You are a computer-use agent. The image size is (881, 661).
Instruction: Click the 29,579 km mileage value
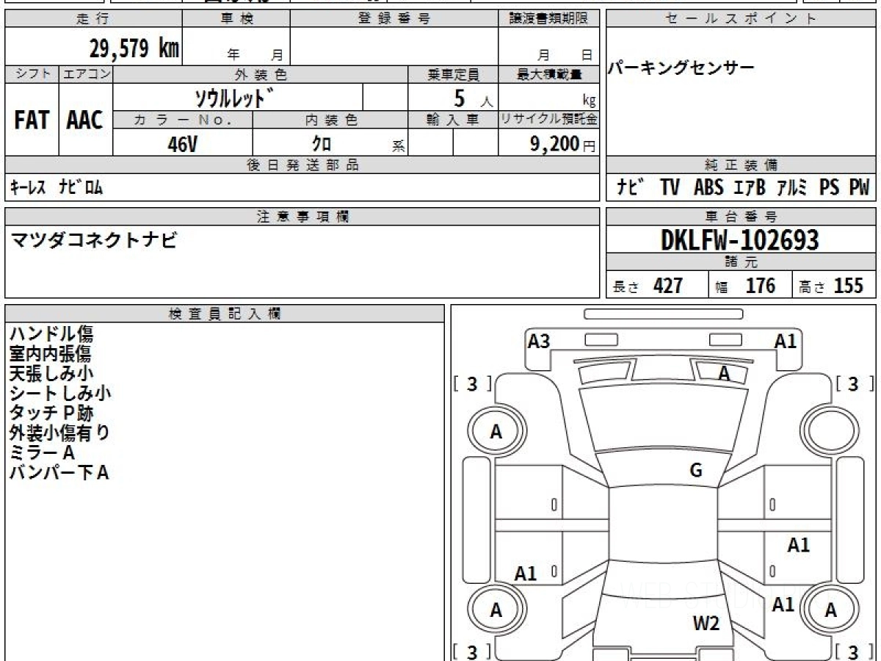click(x=134, y=48)
